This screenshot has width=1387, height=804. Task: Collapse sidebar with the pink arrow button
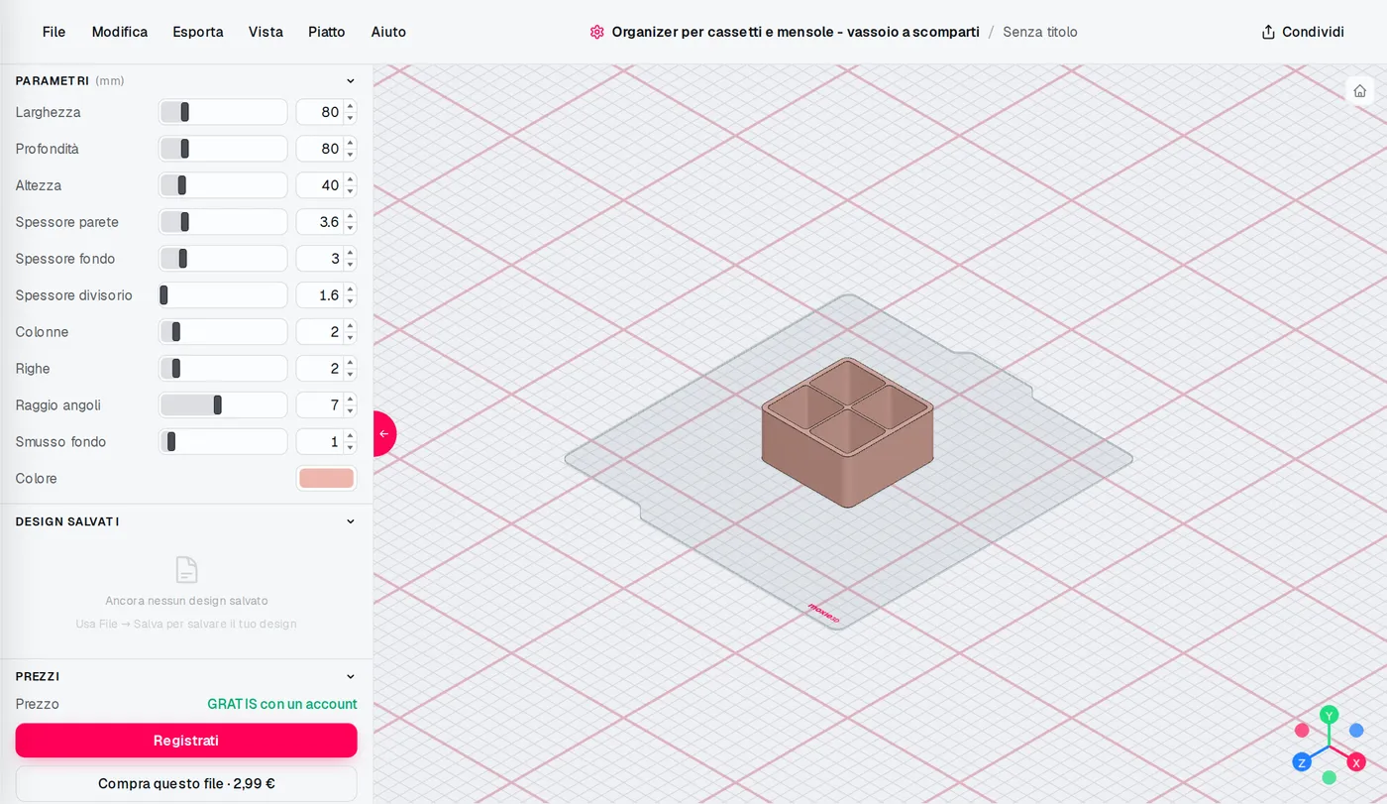[383, 433]
